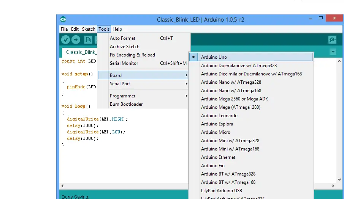Viewport: 344px width, 199px height.
Task: Click the vertical scrollbar down arrow
Action: click(x=339, y=180)
